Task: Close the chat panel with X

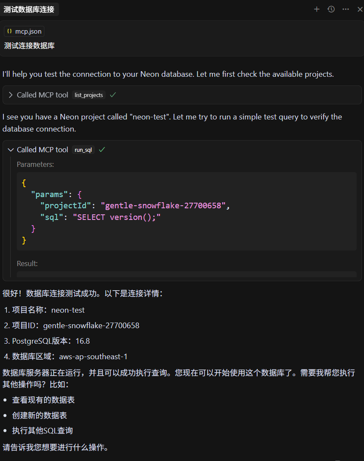Action: pyautogui.click(x=360, y=9)
